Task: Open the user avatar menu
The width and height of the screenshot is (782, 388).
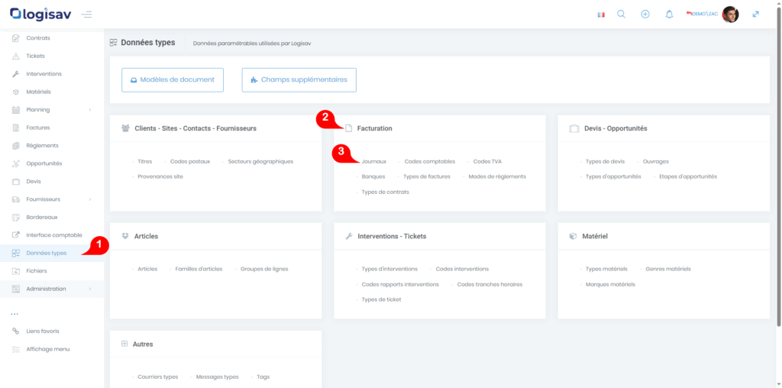Action: pos(730,14)
